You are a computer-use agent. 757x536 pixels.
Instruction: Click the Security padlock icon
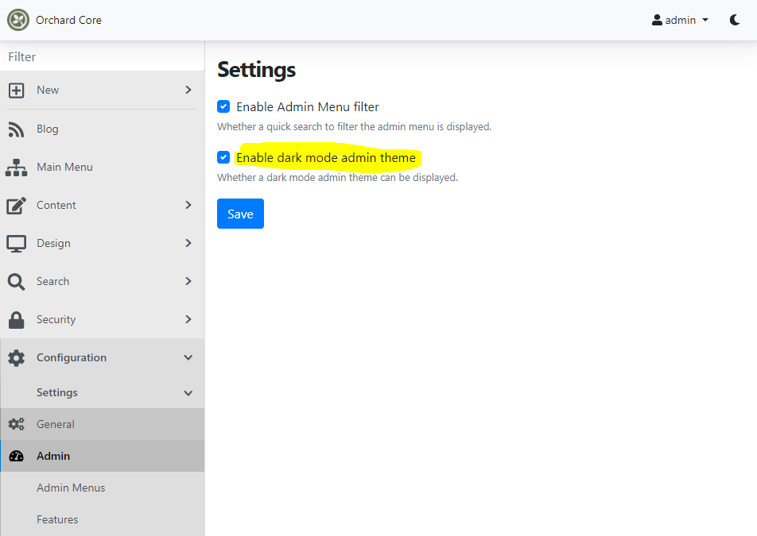pos(16,319)
